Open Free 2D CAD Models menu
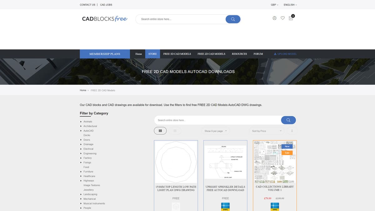 211,54
